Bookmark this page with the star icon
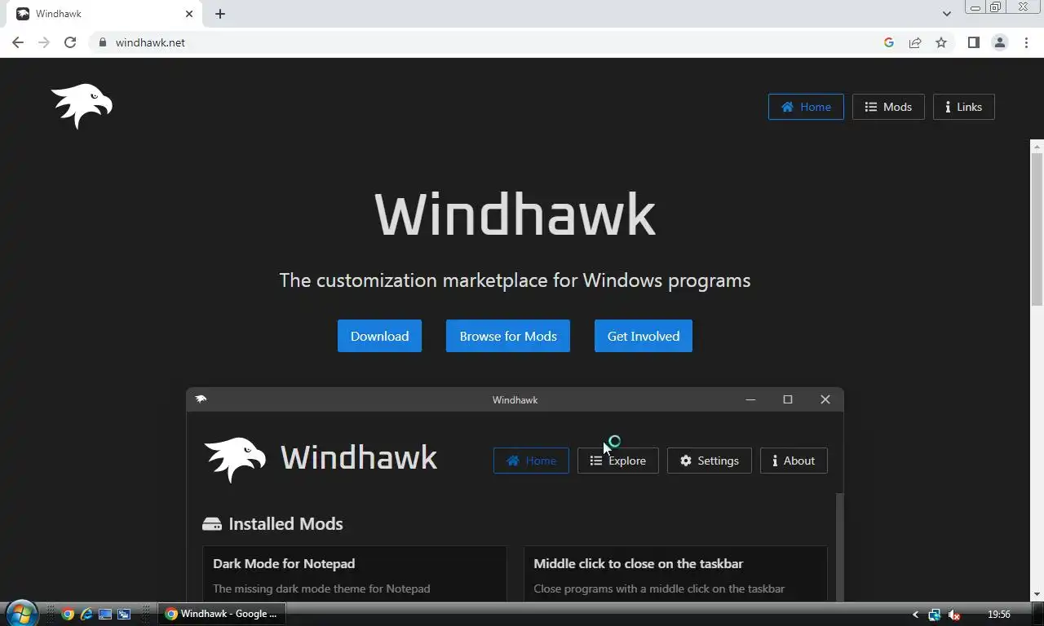The width and height of the screenshot is (1044, 626). tap(941, 42)
